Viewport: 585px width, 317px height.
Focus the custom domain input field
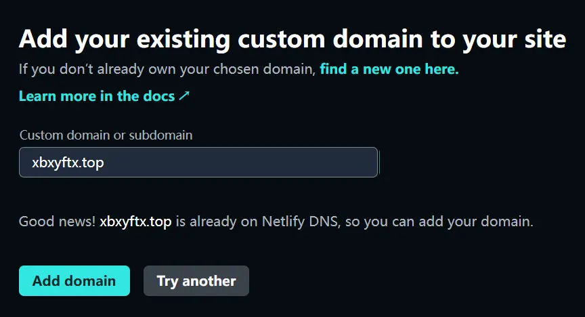click(x=198, y=163)
